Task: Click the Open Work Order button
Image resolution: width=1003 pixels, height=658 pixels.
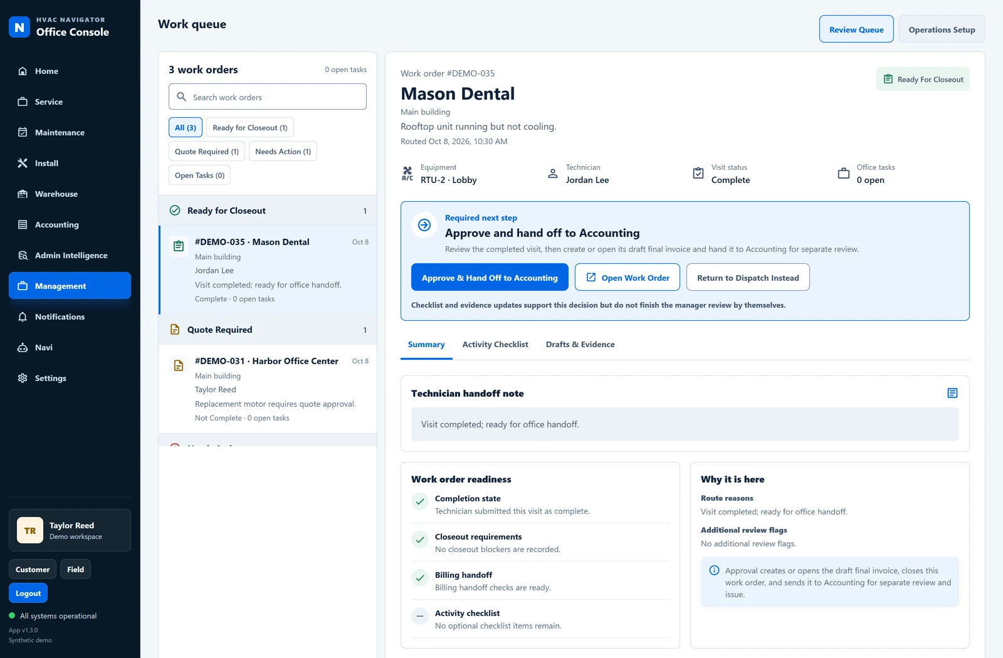Action: 628,277
